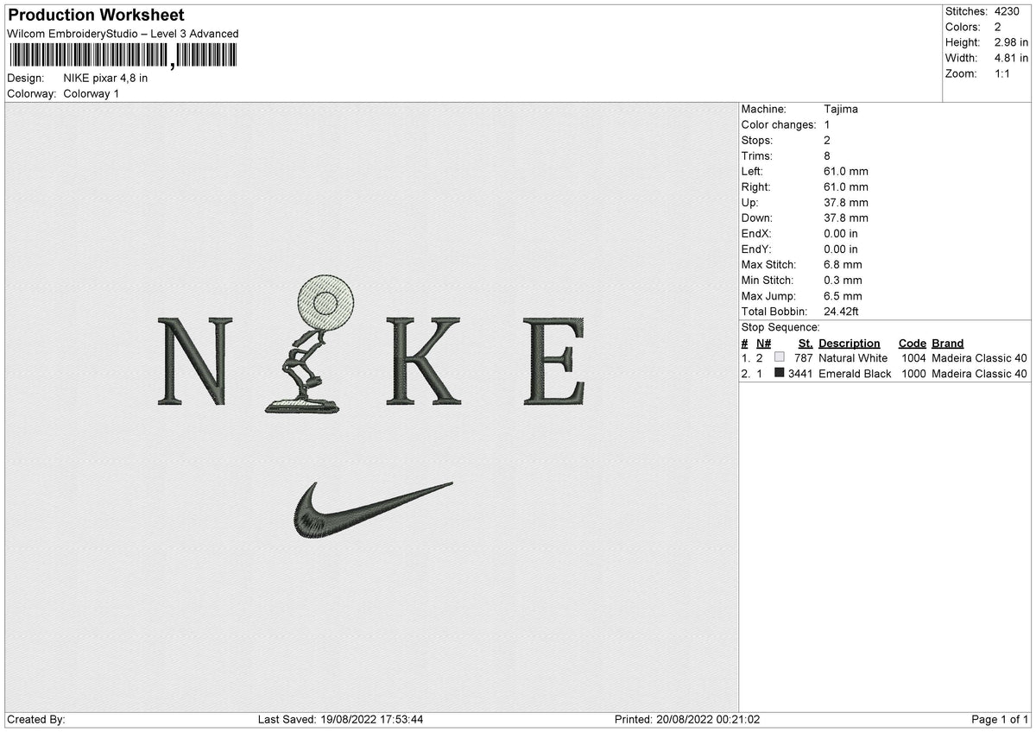Click the 'Stop Sequence:' heading
The width and height of the screenshot is (1036, 732).
point(780,327)
